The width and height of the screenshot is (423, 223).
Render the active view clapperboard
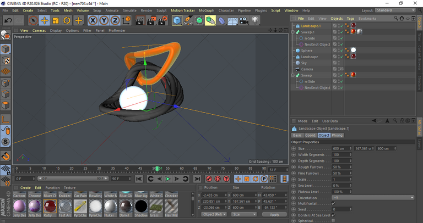click(140, 20)
